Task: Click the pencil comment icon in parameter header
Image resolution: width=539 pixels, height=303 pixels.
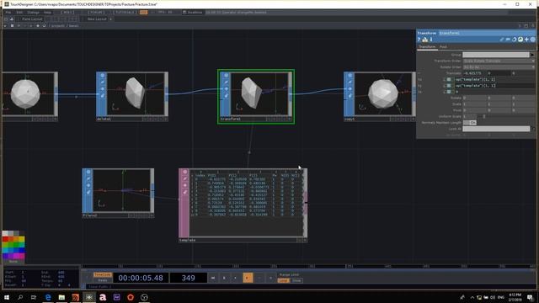Action: 502,40
